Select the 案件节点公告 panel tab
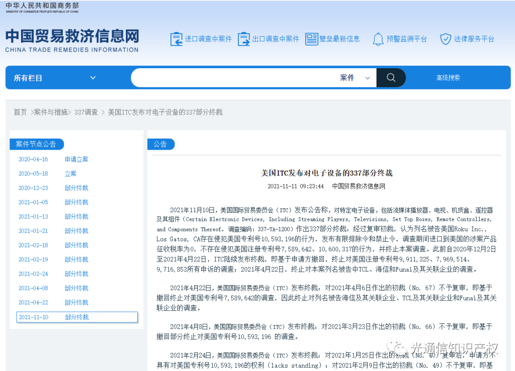 [x=36, y=144]
